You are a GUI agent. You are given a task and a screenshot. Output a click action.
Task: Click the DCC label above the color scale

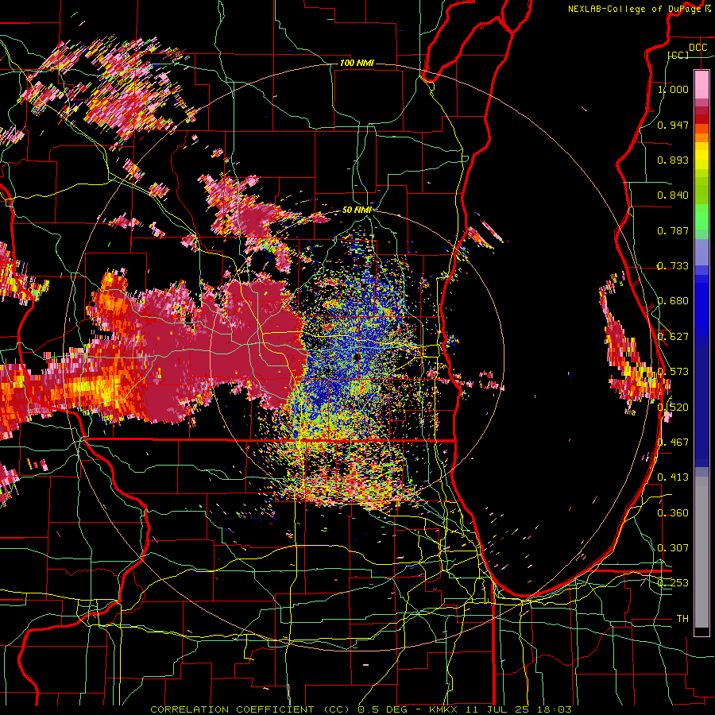[x=698, y=48]
